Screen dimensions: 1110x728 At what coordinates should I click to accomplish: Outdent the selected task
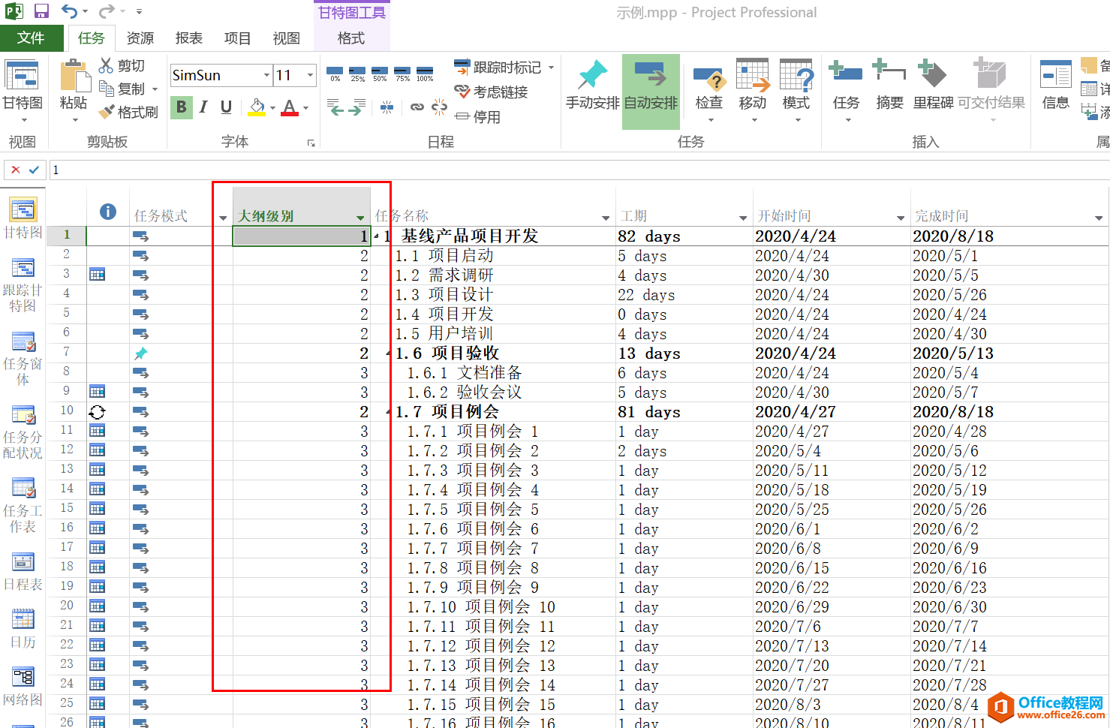(335, 107)
